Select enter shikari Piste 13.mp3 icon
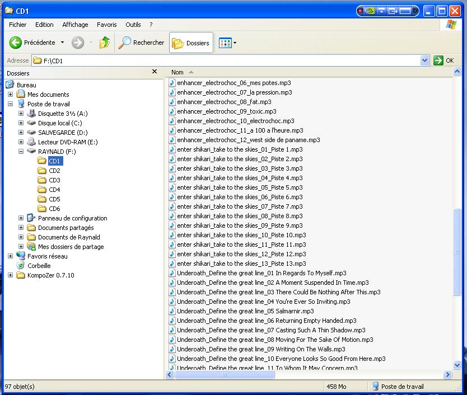 (x=172, y=264)
